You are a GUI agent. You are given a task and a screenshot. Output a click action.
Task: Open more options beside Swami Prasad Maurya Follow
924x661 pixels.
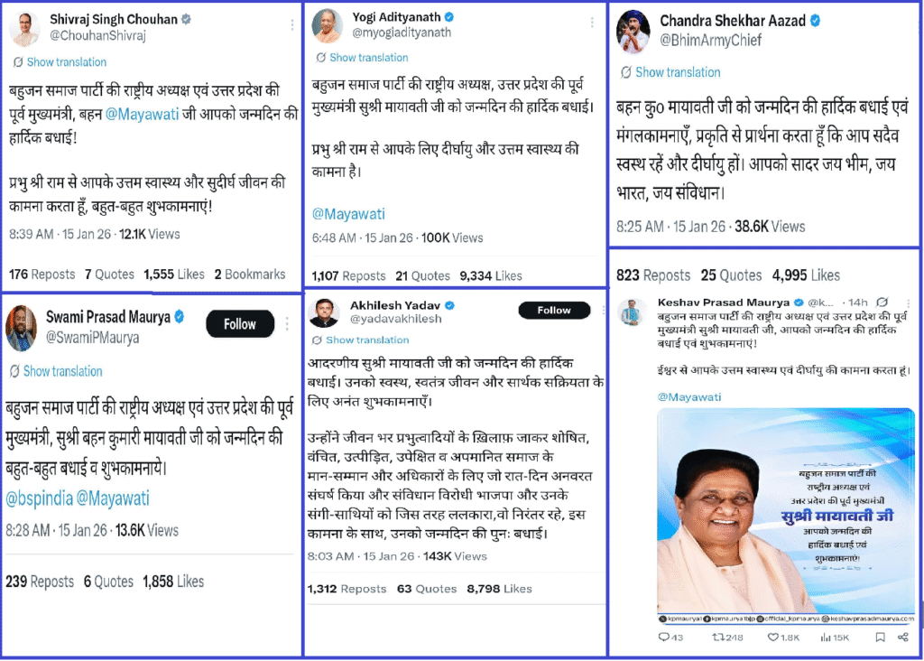click(x=287, y=323)
